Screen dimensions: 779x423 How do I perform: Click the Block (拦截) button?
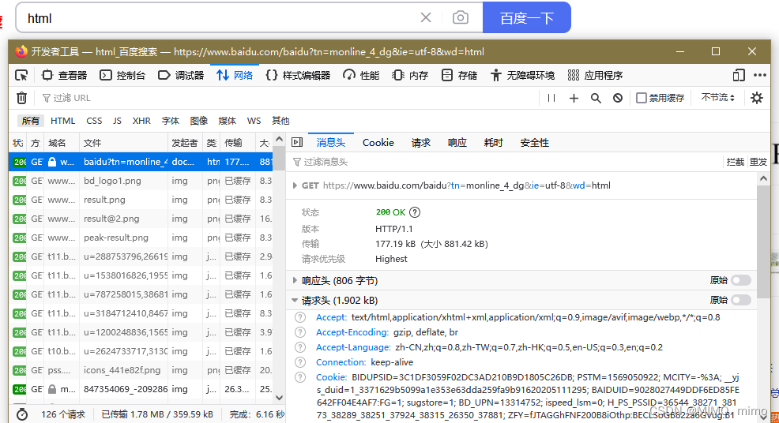point(736,162)
